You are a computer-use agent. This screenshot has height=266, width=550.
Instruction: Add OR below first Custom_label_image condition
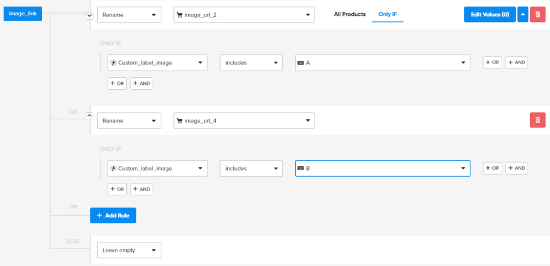[117, 84]
